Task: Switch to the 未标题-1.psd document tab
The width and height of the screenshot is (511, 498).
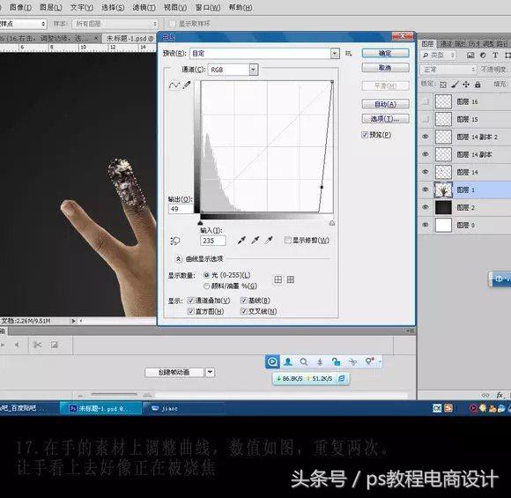Action: pyautogui.click(x=129, y=39)
